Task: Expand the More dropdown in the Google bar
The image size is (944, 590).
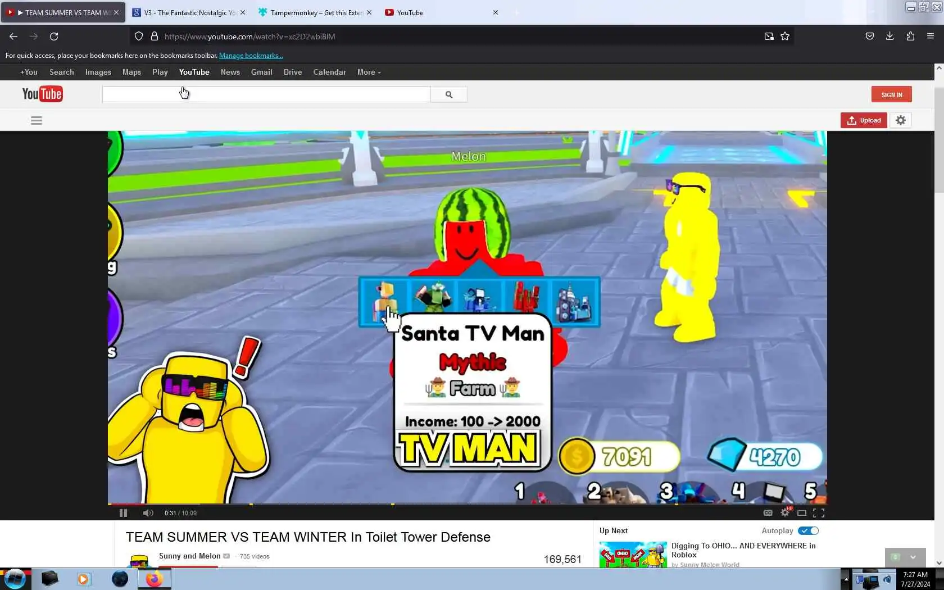Action: click(369, 72)
